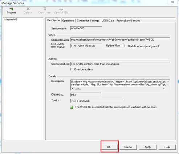
Task: Open the Protocol and Security tab
Action: pos(128,21)
